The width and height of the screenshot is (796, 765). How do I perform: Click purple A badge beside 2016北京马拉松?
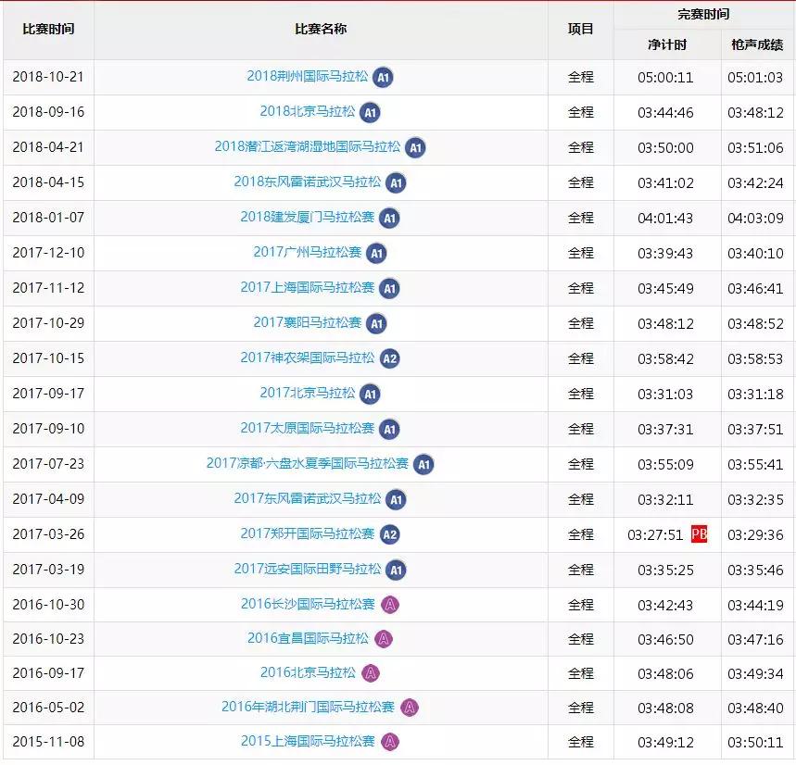pyautogui.click(x=370, y=673)
